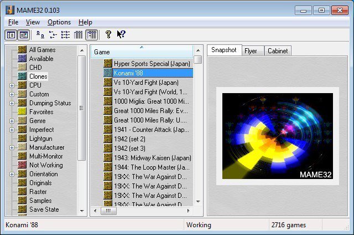Viewport: 354px width, 235px height.
Task: Click the All Games folder icon
Action: [x=22, y=49]
